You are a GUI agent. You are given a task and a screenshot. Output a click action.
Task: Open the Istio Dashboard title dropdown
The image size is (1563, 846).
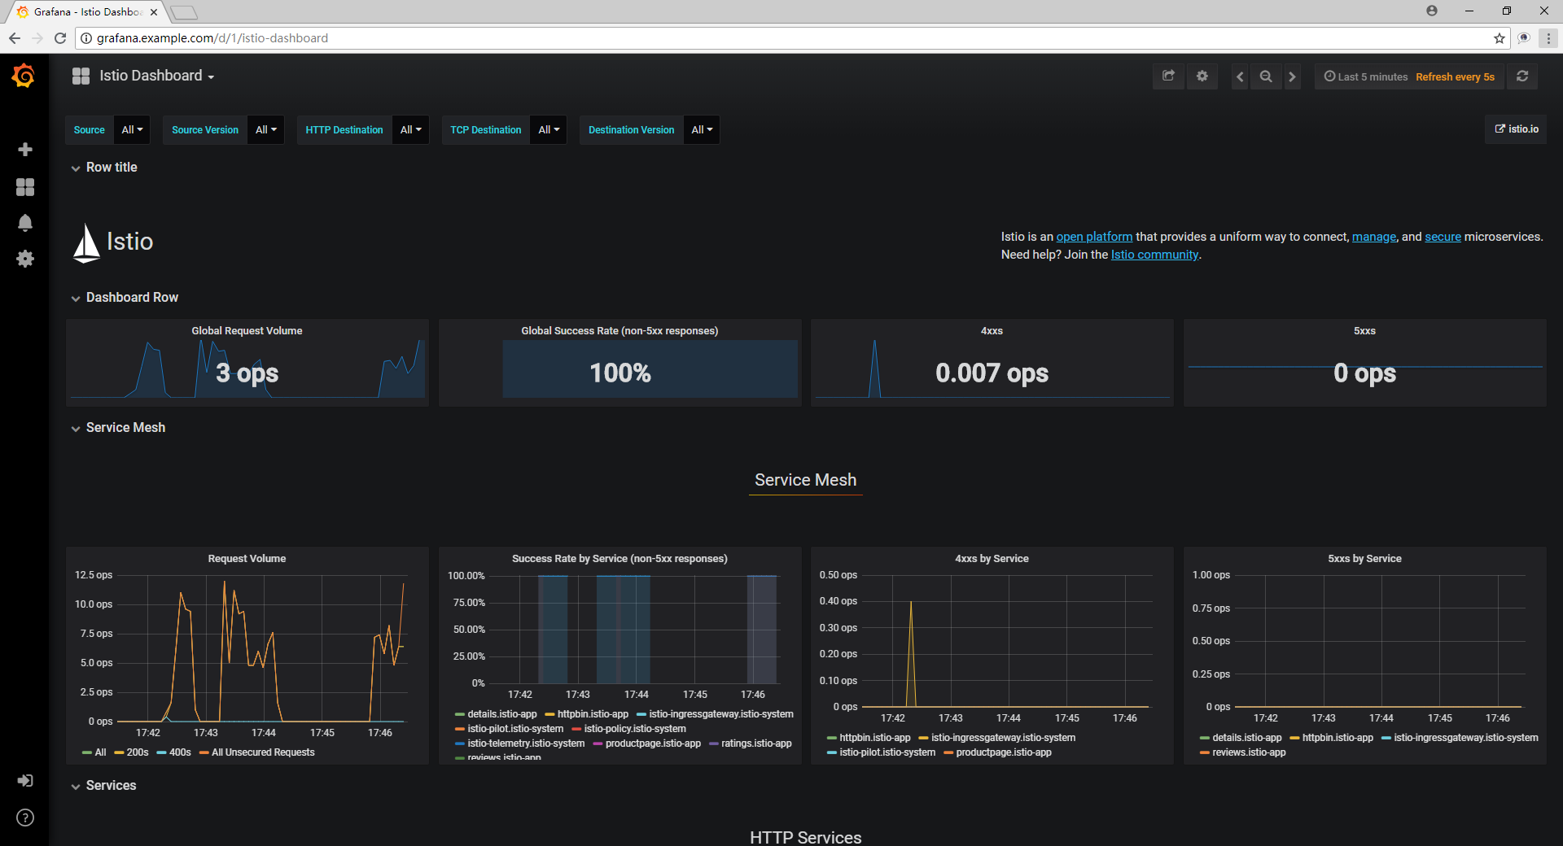(x=156, y=76)
